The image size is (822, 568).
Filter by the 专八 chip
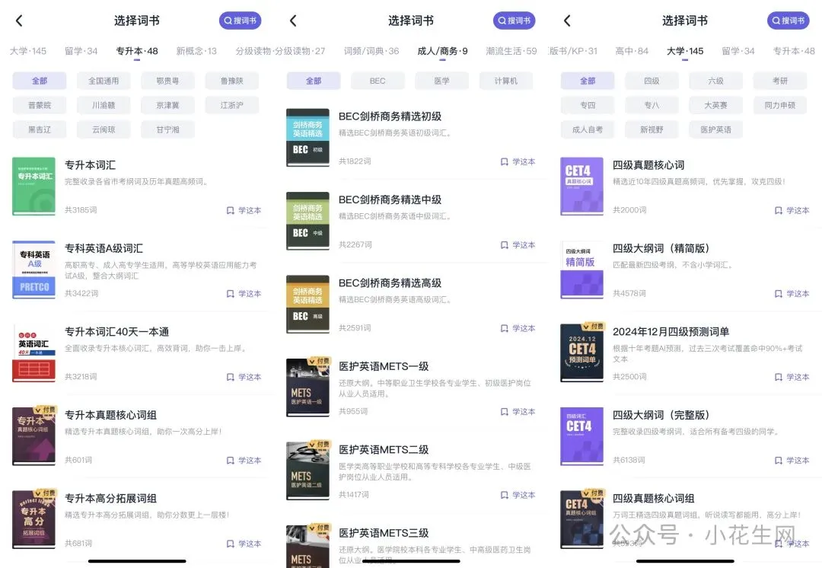652,105
